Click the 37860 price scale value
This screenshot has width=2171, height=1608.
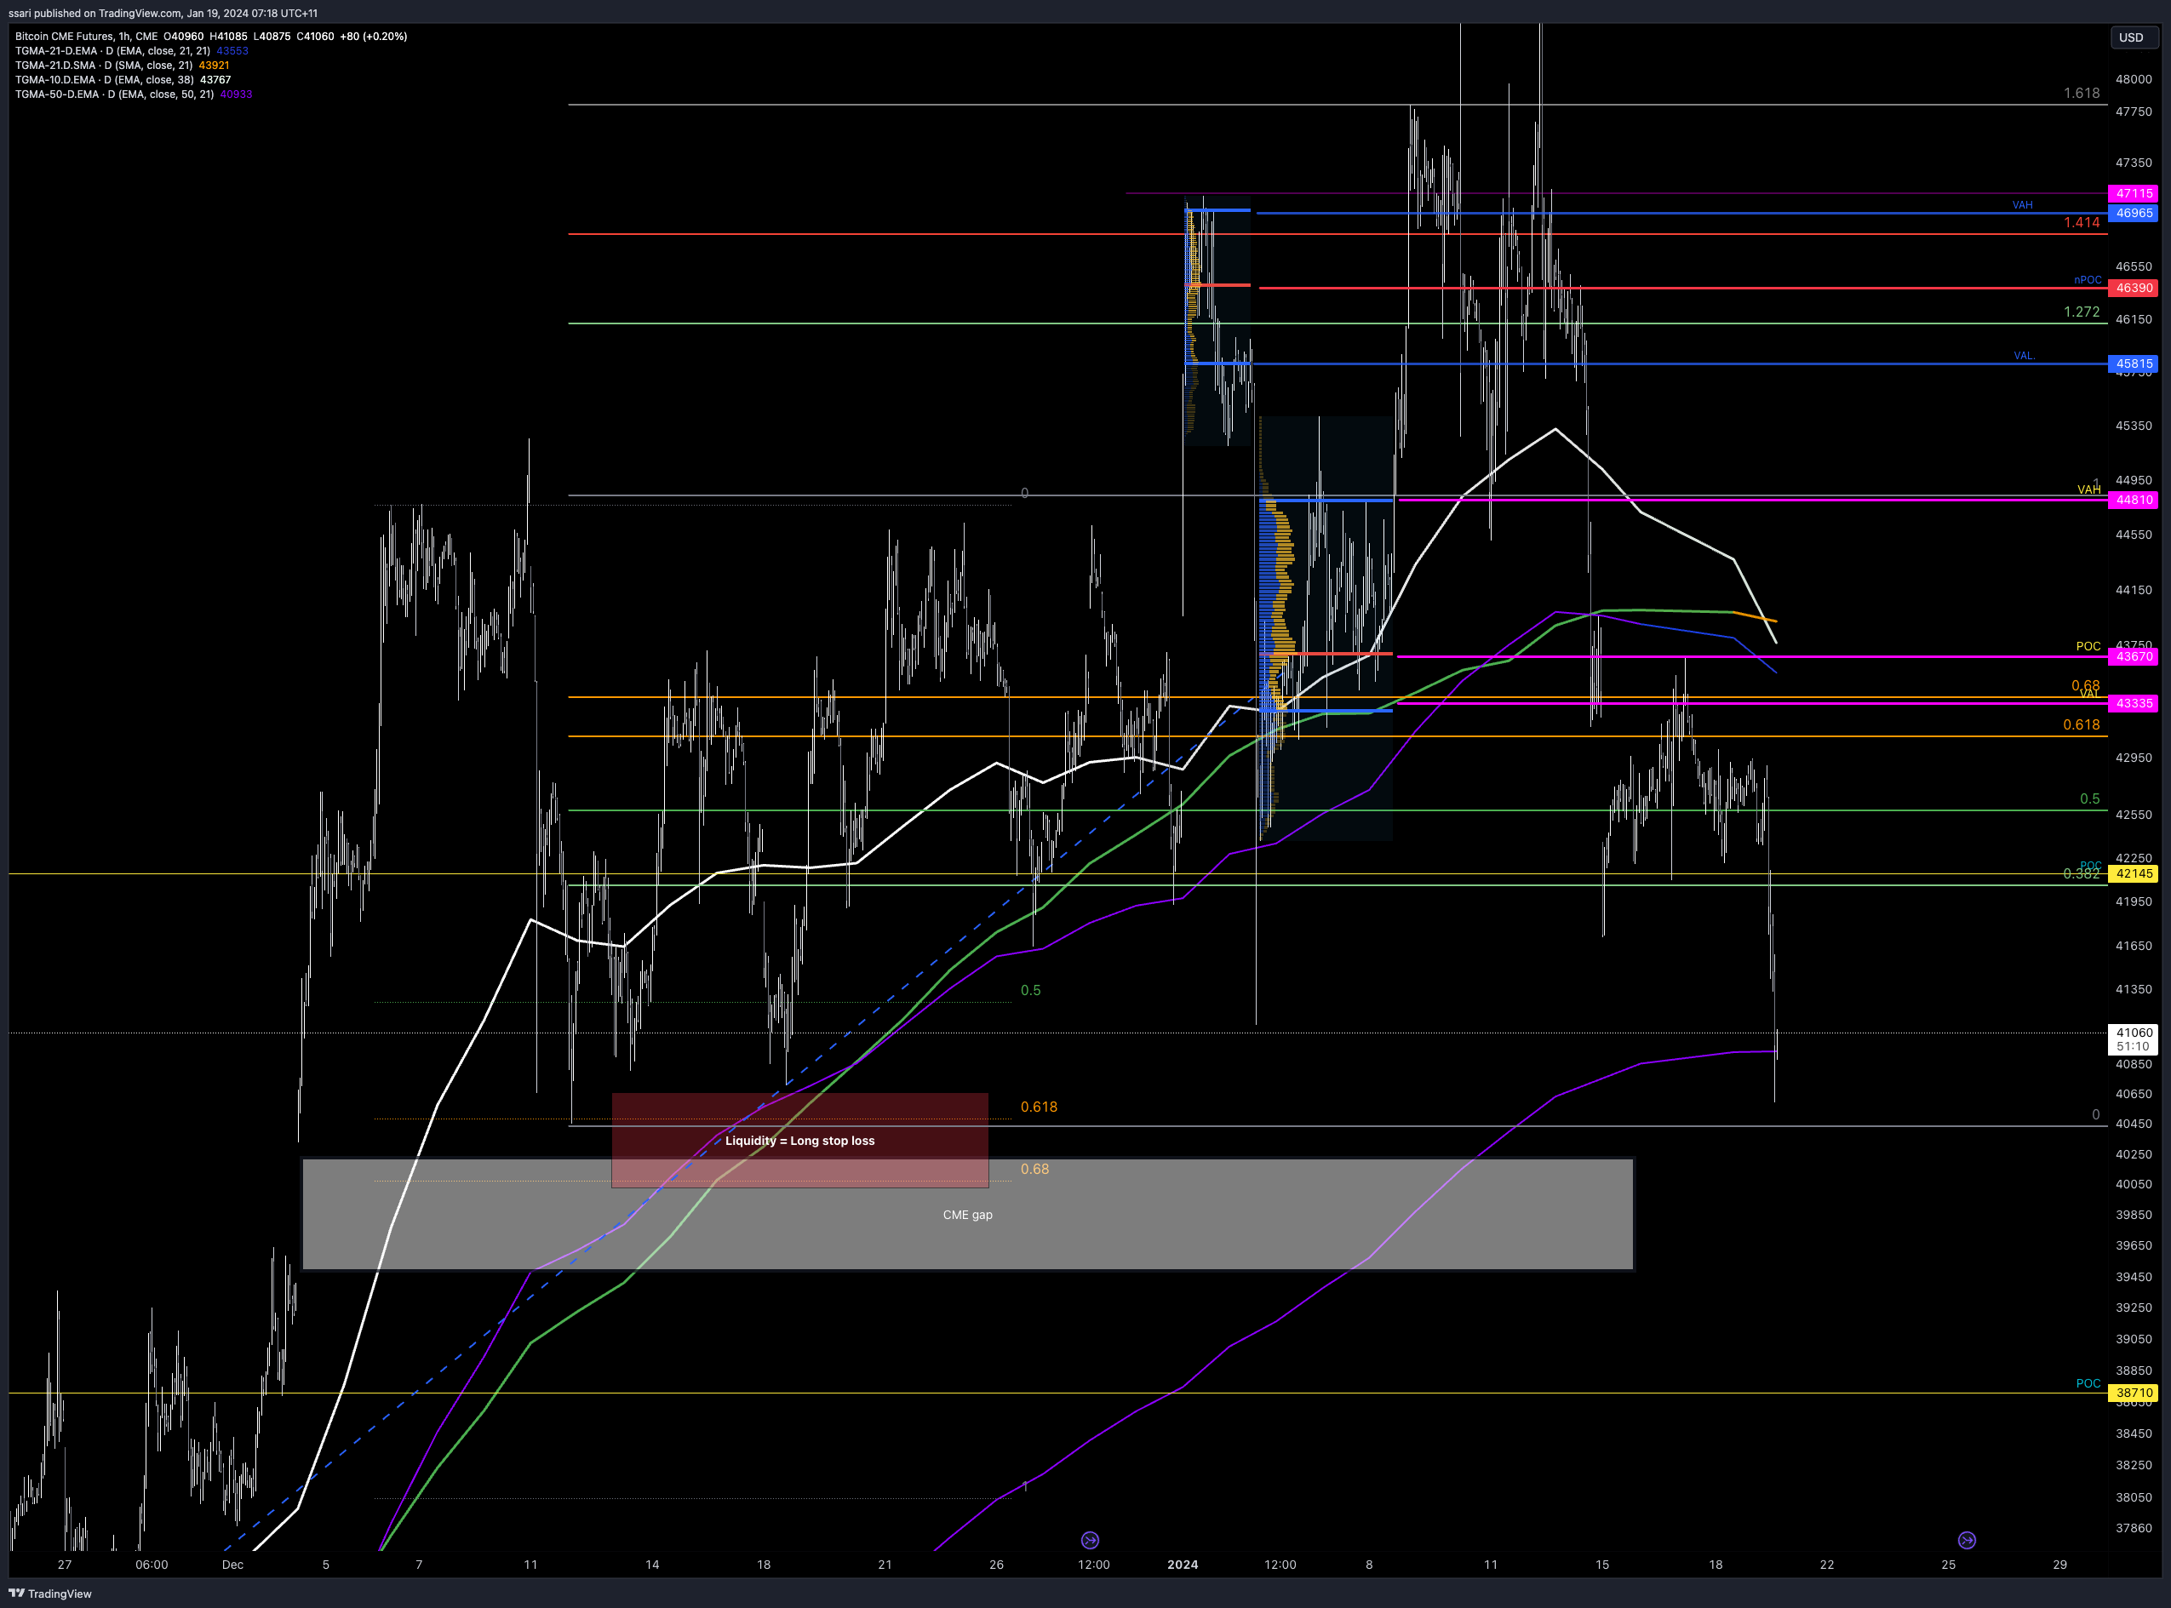pyautogui.click(x=2134, y=1528)
